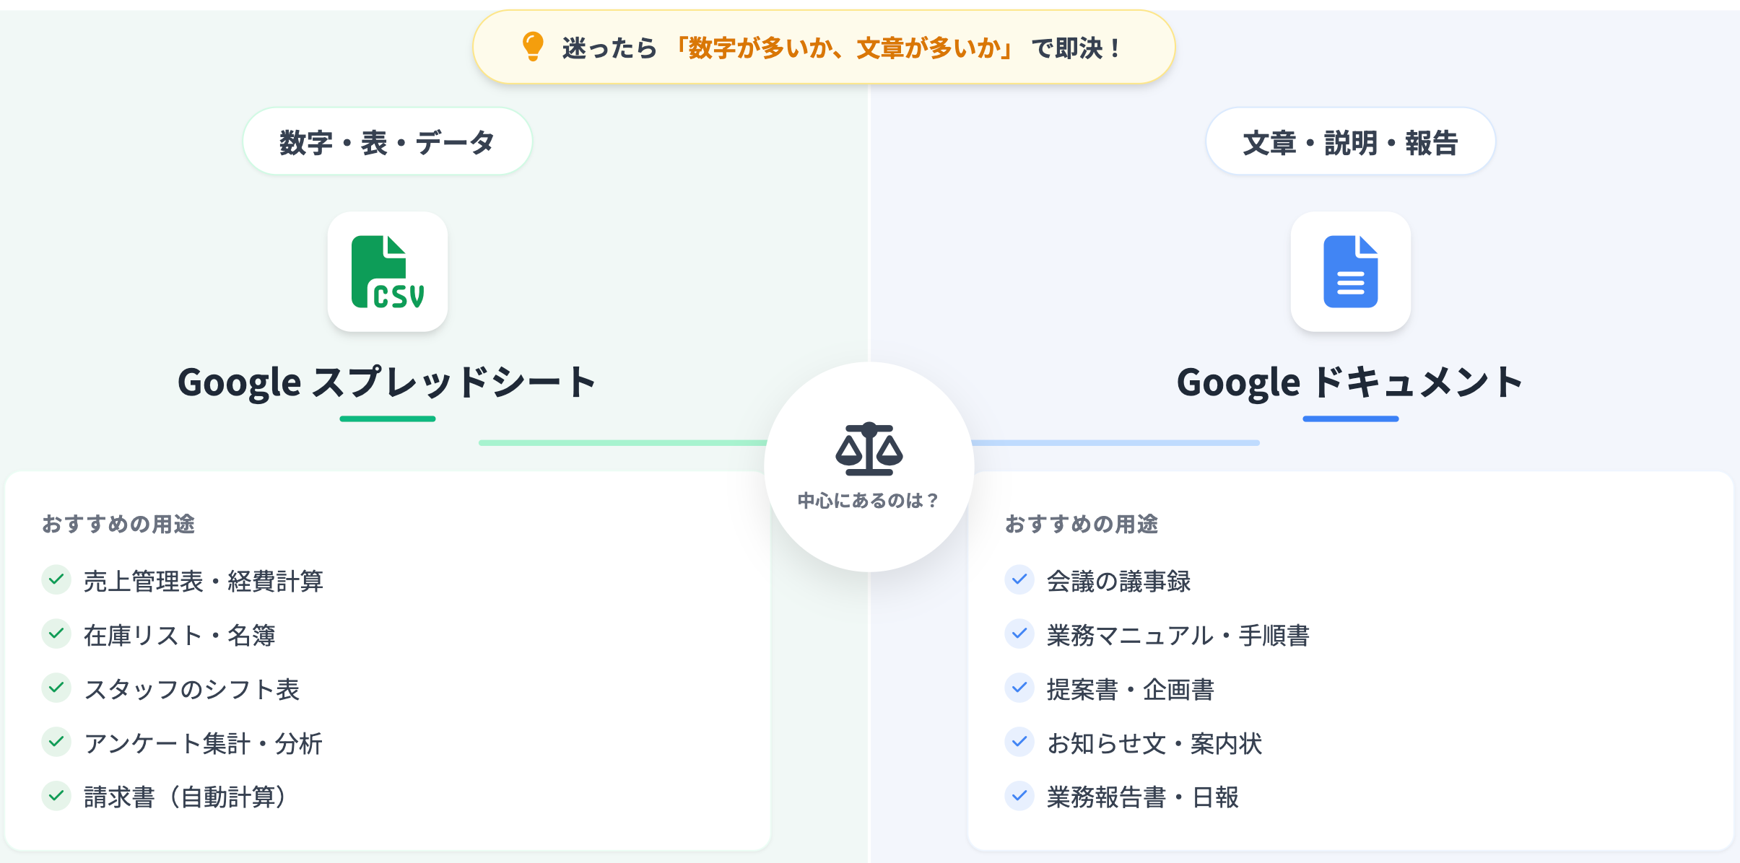Click the お知らせ文・案内状 list item
Screen dimensions: 1740x863
tap(1154, 743)
